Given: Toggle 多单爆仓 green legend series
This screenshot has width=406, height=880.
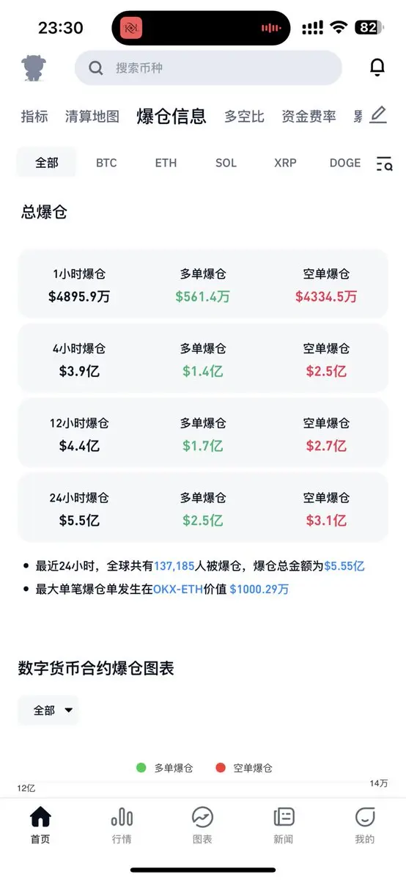Looking at the screenshot, I should click(x=165, y=768).
